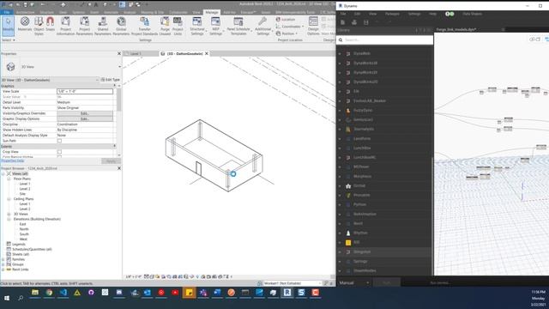
Task: Open Panel Schedule Templates in ribbon
Action: point(238,26)
